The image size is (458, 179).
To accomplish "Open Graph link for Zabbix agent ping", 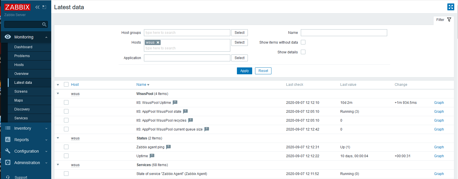I will click(x=439, y=147).
